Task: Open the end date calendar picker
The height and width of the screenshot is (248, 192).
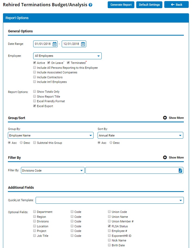Action: pos(83,44)
